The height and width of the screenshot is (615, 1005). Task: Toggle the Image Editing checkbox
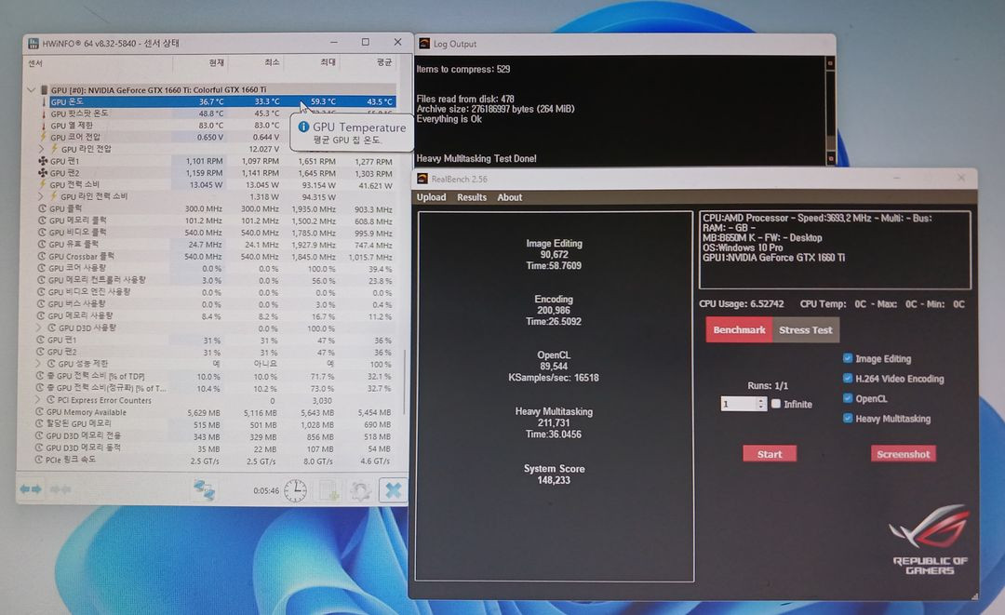coord(848,358)
